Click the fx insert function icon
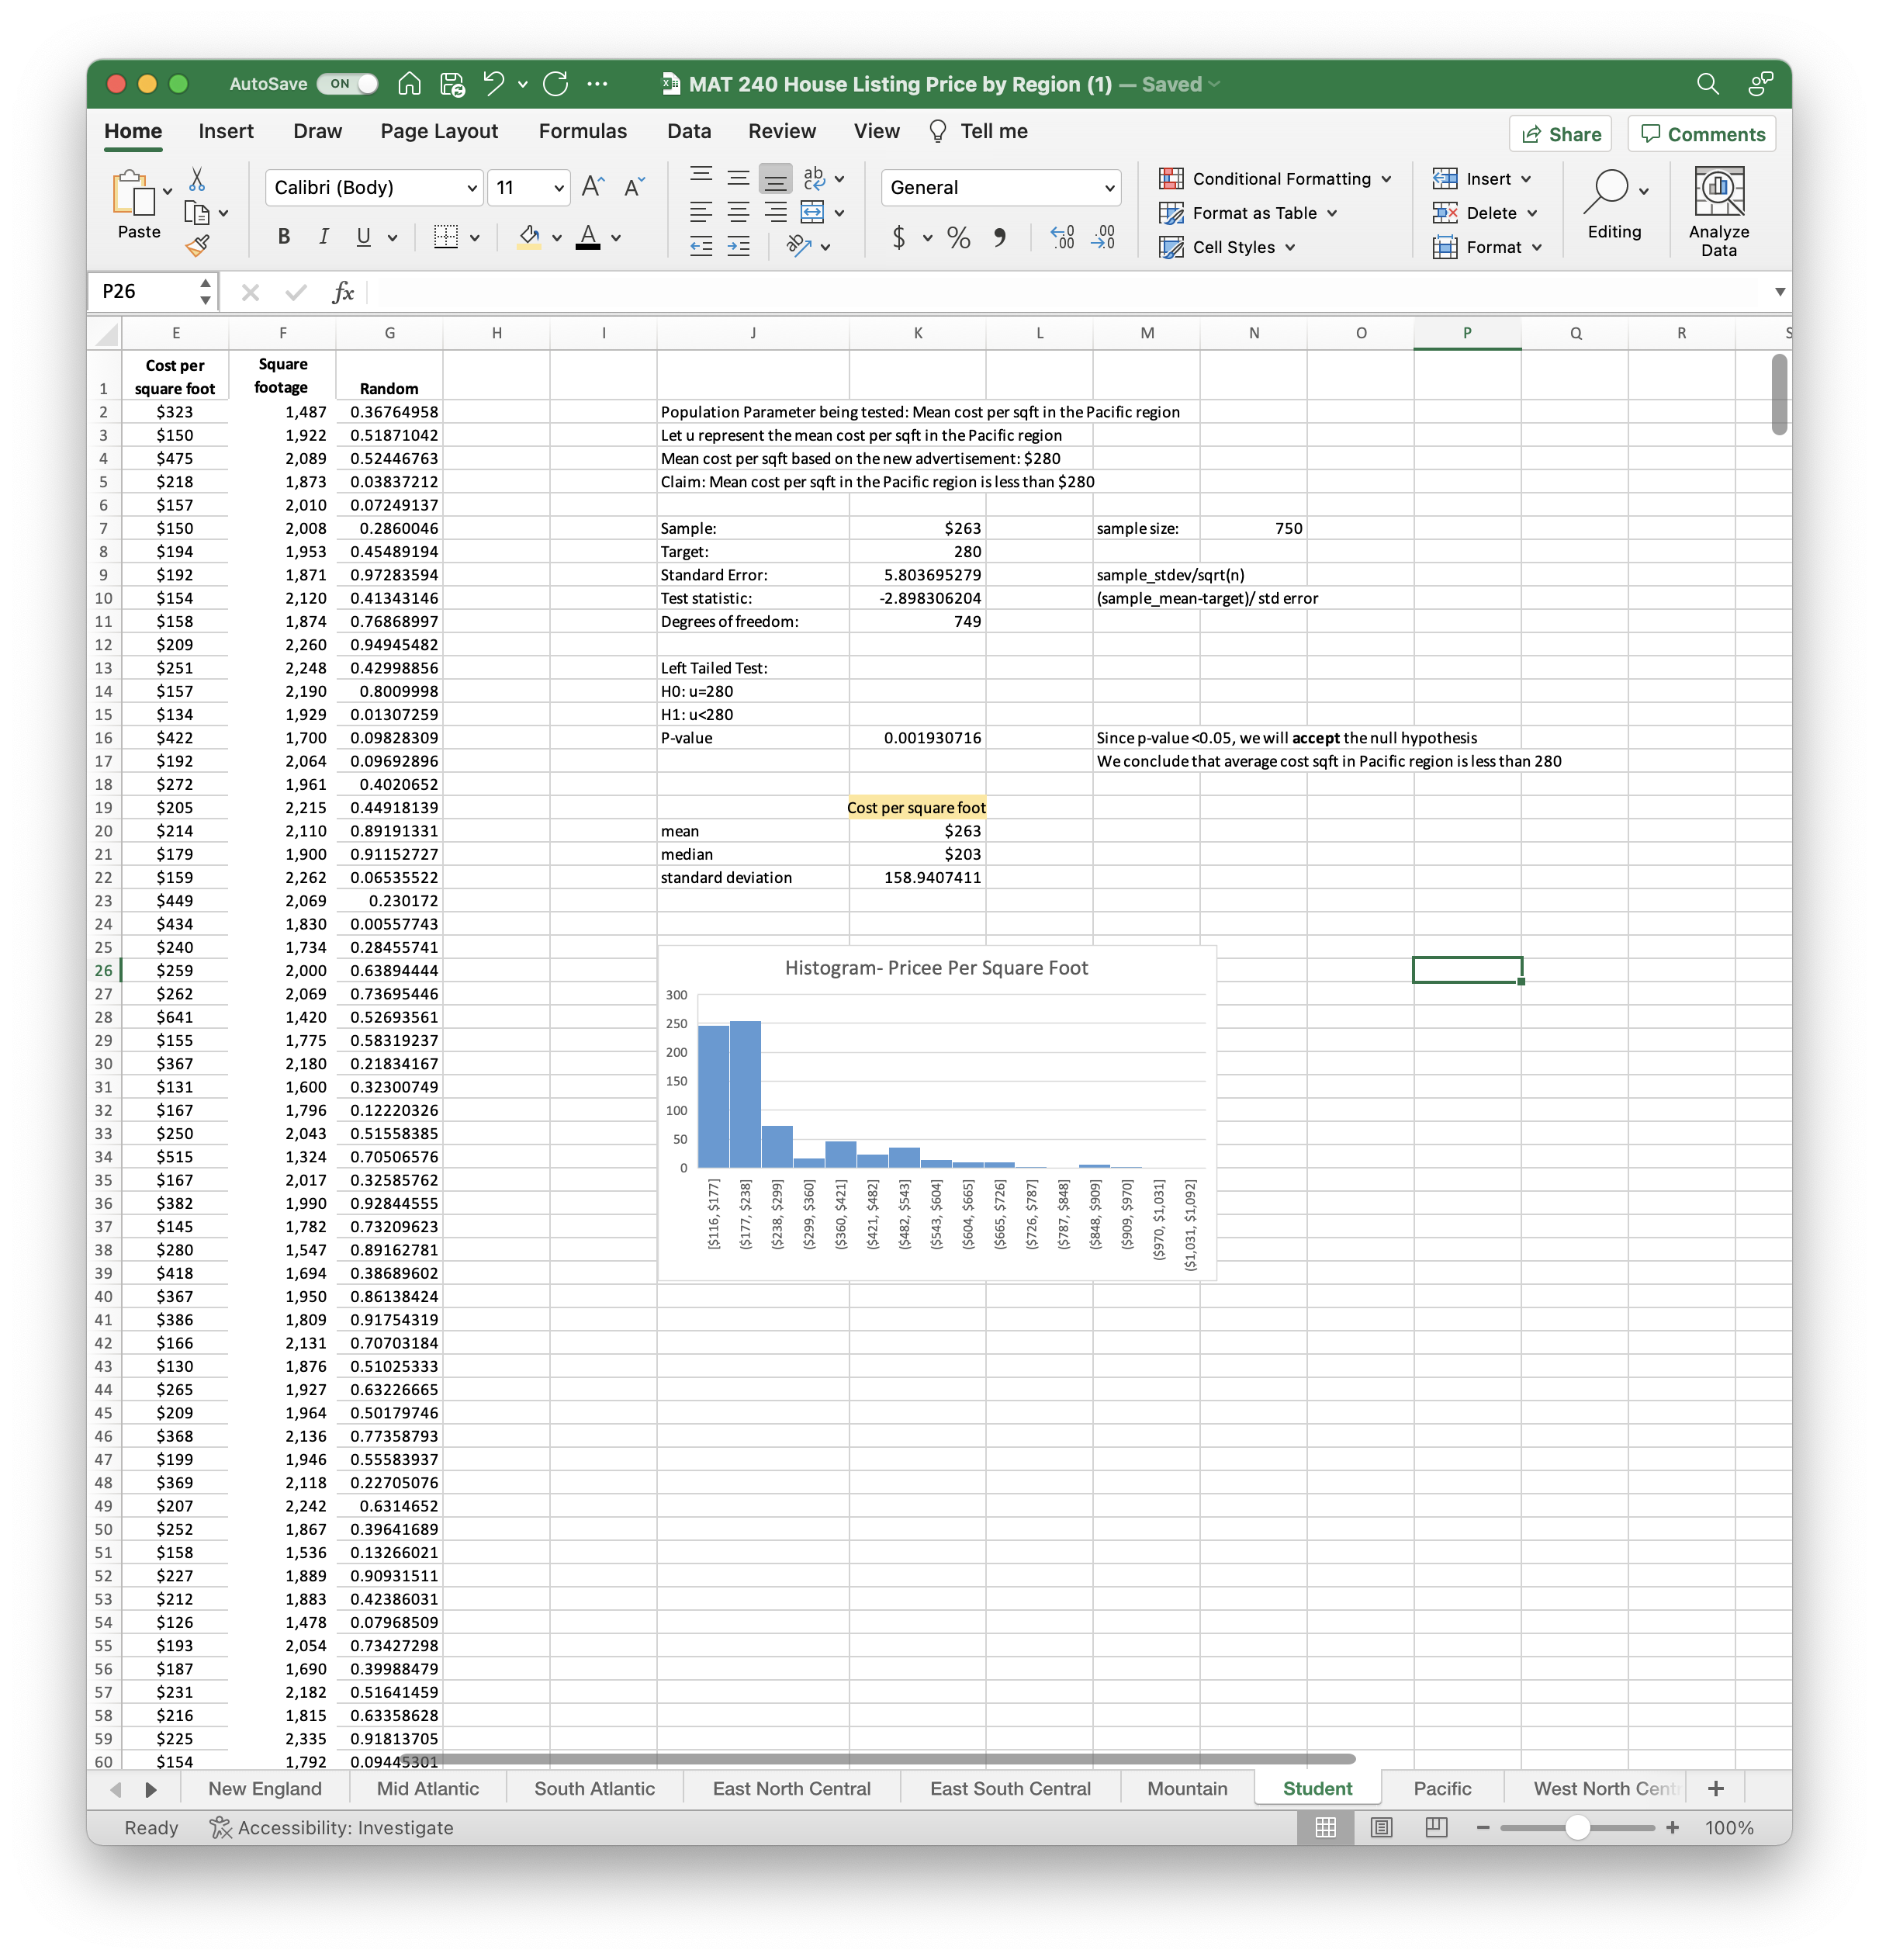1879x1960 pixels. [343, 292]
